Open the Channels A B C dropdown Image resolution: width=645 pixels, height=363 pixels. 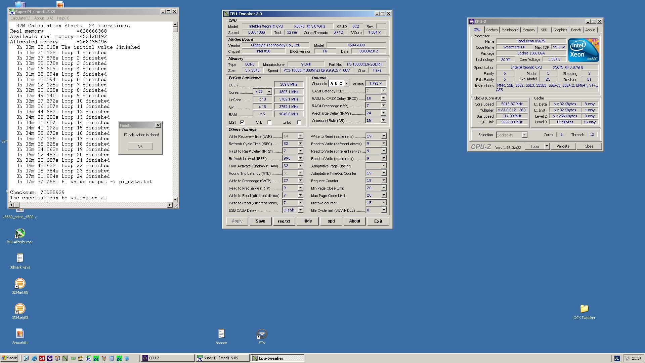(346, 83)
